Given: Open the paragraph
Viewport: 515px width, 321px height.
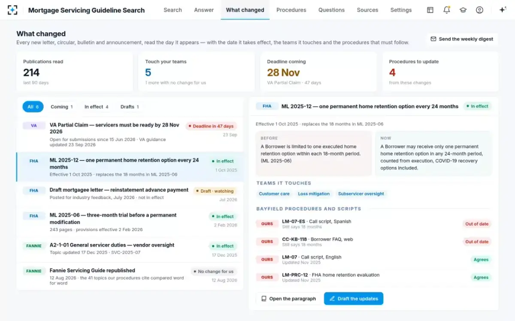Looking at the screenshot, I should (288, 299).
